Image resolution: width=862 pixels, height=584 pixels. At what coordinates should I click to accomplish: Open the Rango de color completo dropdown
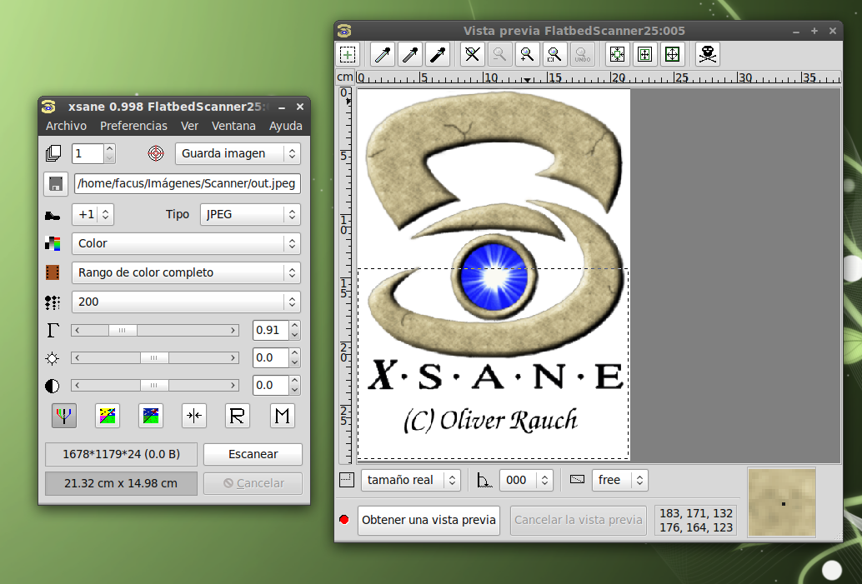(x=186, y=272)
